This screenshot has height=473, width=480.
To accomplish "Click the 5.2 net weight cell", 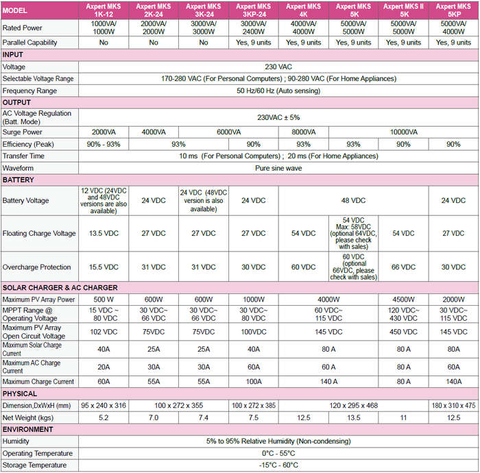I will click(104, 417).
